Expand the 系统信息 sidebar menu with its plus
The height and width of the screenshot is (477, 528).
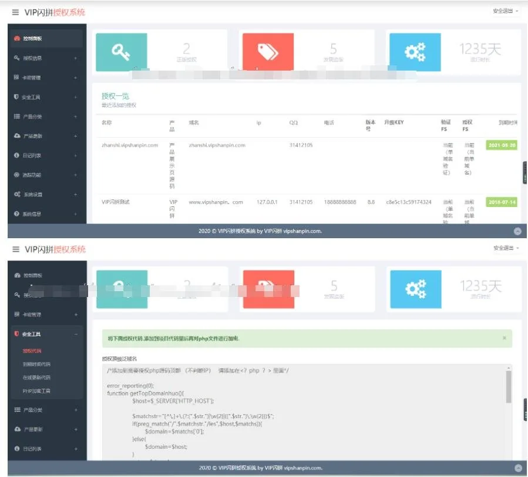pos(75,214)
